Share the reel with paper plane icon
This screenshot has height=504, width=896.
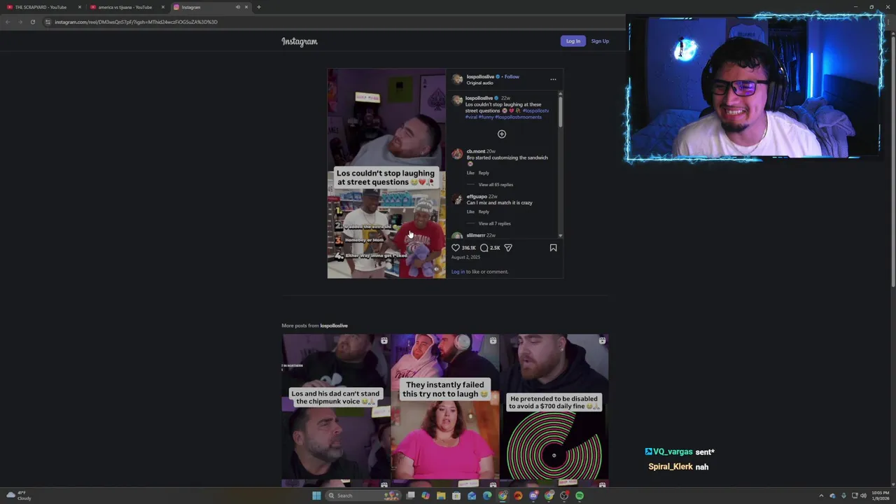[508, 248]
